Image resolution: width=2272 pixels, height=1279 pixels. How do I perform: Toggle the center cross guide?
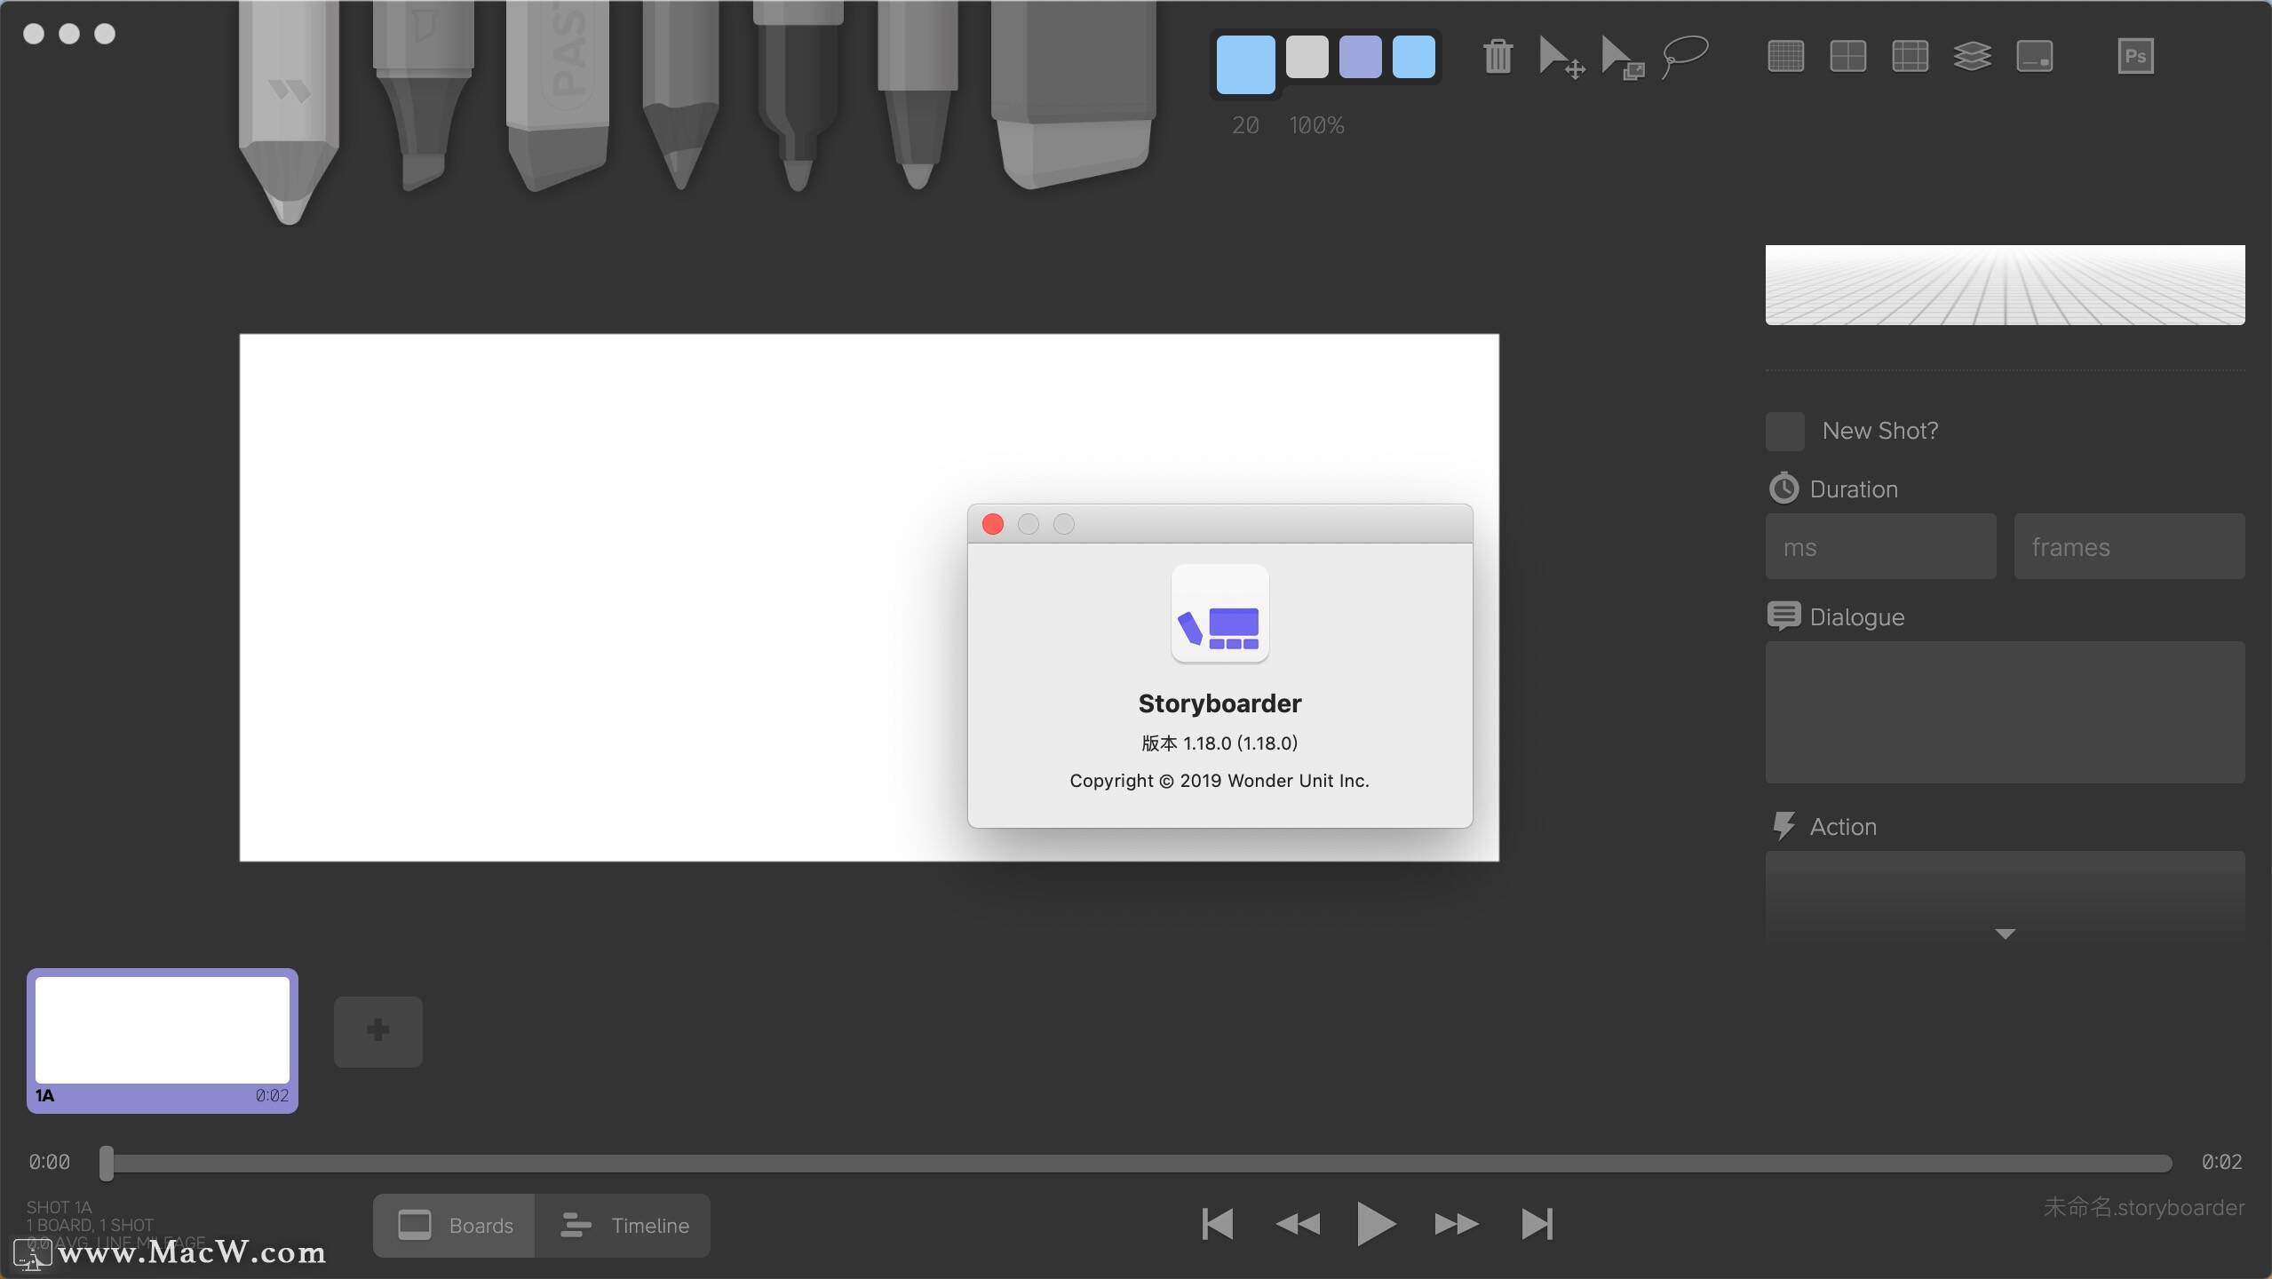[x=1847, y=57]
